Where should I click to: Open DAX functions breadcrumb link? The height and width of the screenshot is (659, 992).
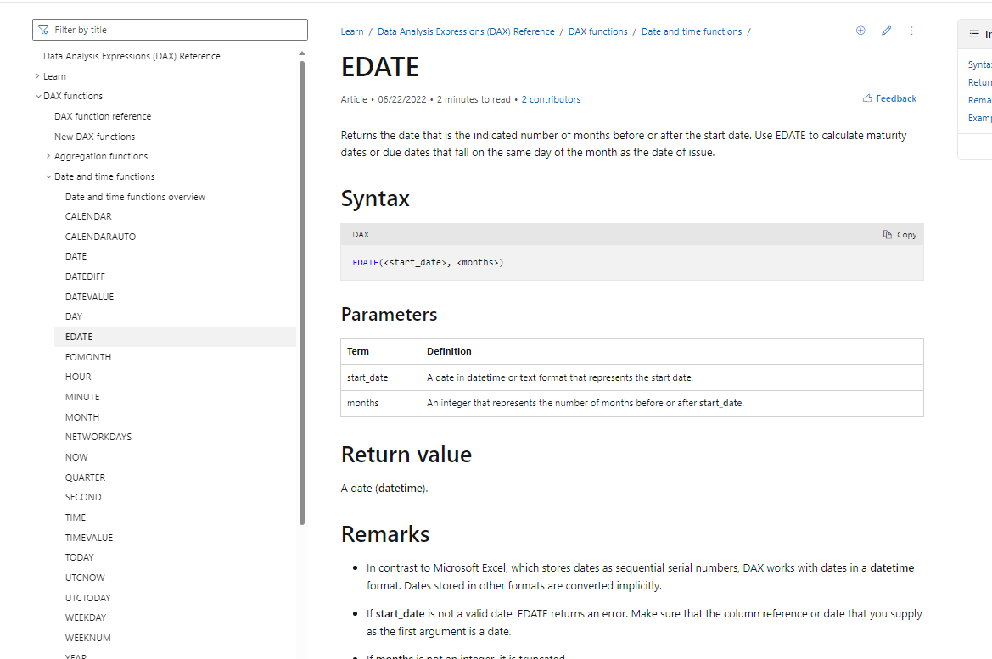pyautogui.click(x=598, y=31)
